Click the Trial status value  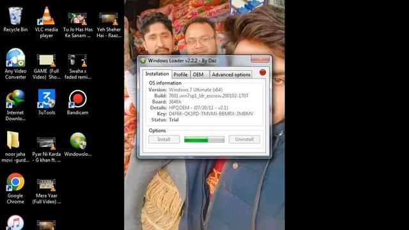click(174, 119)
